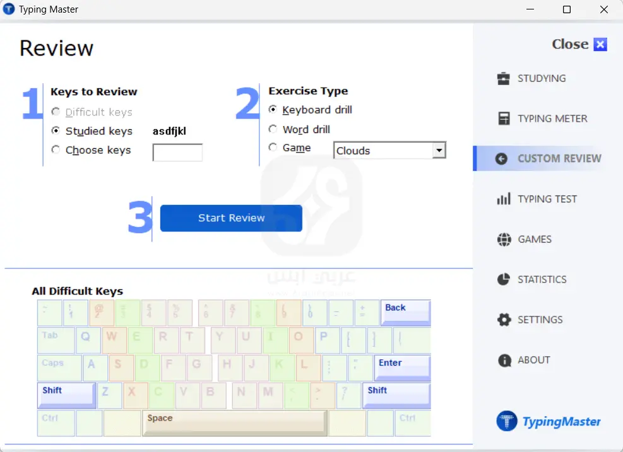623x452 pixels.
Task: Select the GAMES globe icon
Action: pos(504,239)
